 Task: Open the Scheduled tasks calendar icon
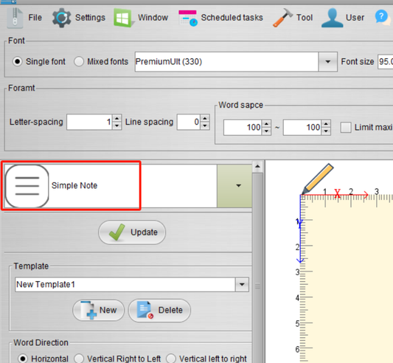188,18
